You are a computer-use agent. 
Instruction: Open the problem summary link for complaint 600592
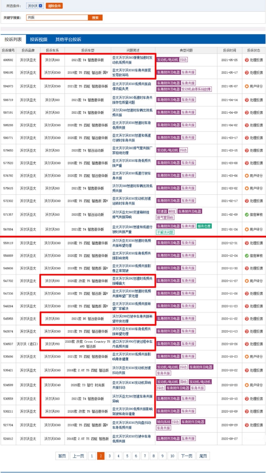point(132,60)
